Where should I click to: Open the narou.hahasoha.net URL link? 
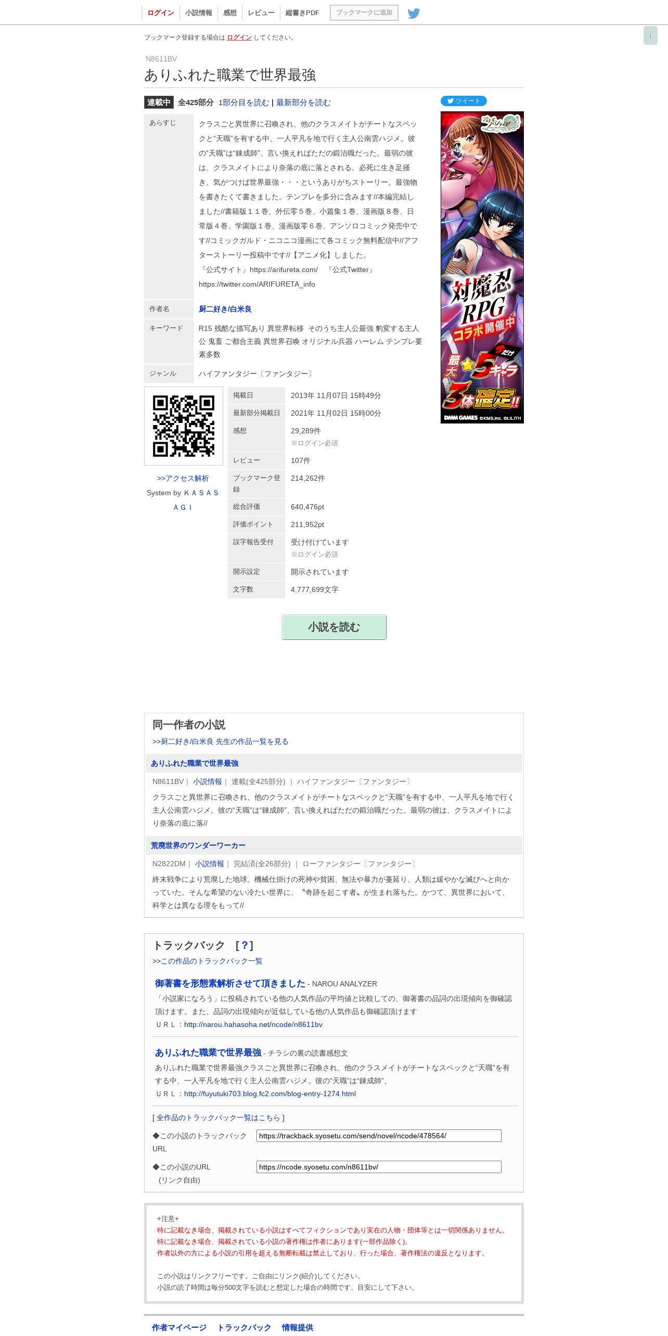253,1024
